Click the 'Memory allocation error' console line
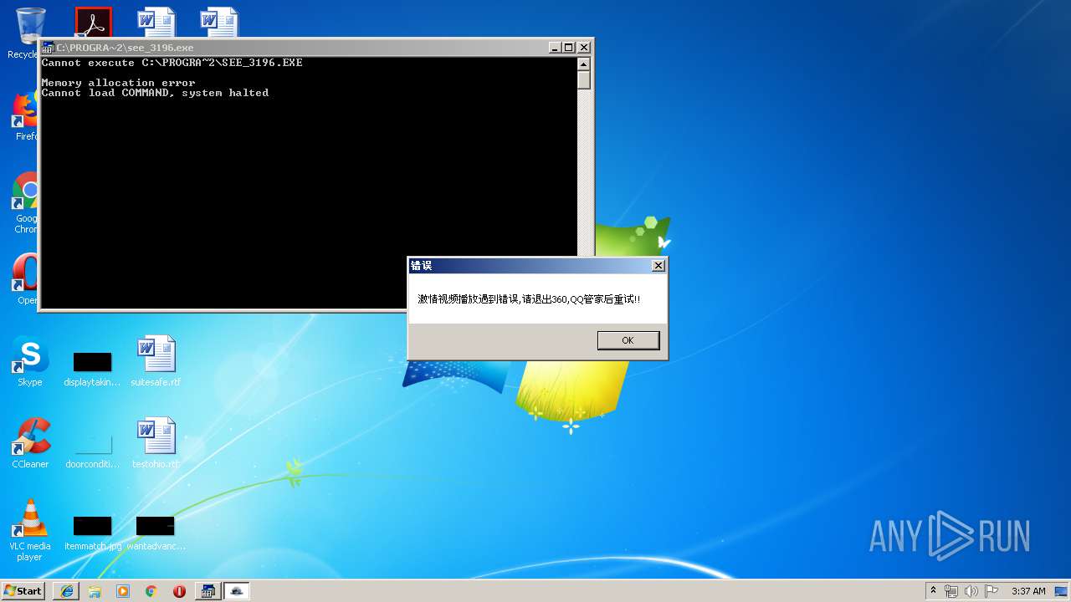This screenshot has width=1071, height=602. pos(118,83)
